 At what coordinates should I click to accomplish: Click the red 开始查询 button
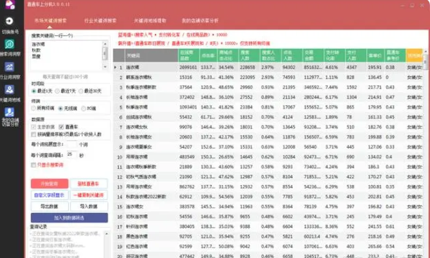(x=50, y=184)
